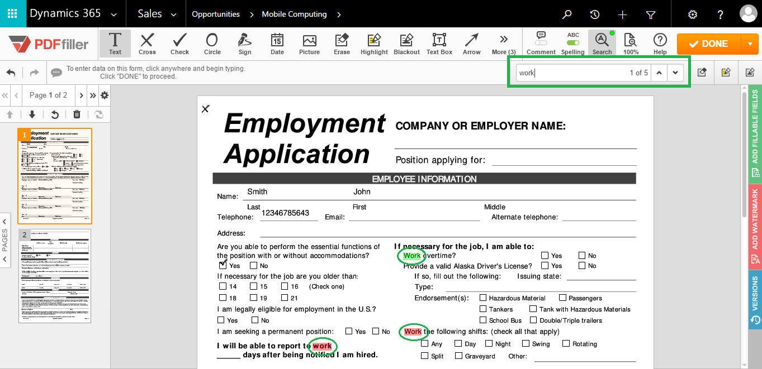
Task: Check the Hazardous Material endorsement box
Action: tap(484, 298)
